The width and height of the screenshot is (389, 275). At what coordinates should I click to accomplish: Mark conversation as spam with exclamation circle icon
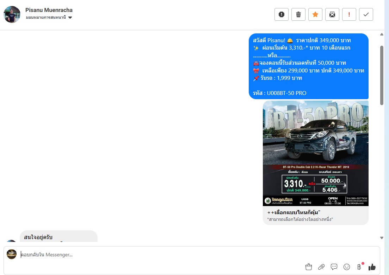(281, 14)
